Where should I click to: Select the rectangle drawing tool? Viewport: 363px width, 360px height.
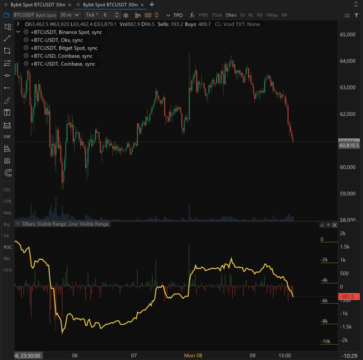click(x=7, y=51)
